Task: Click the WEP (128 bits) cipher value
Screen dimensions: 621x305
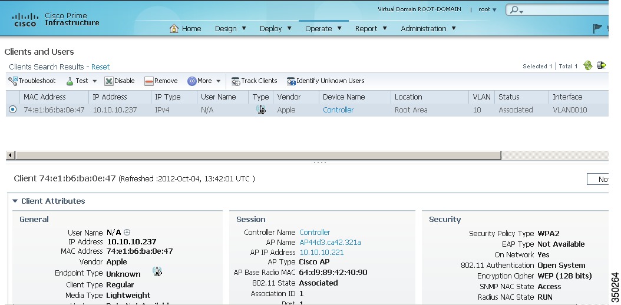Action: pos(565,276)
